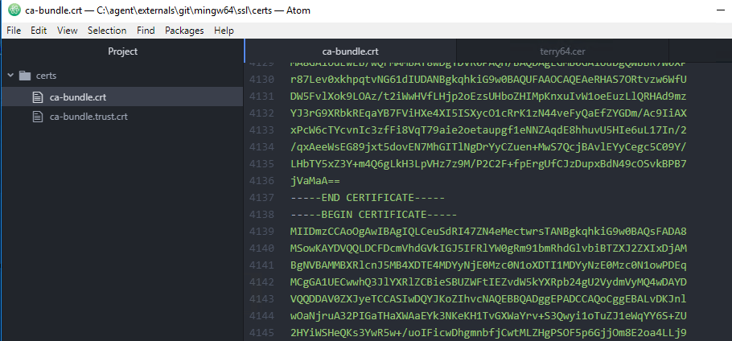Click the certs folder icon
Screen dimensions: 732x341
pos(25,76)
